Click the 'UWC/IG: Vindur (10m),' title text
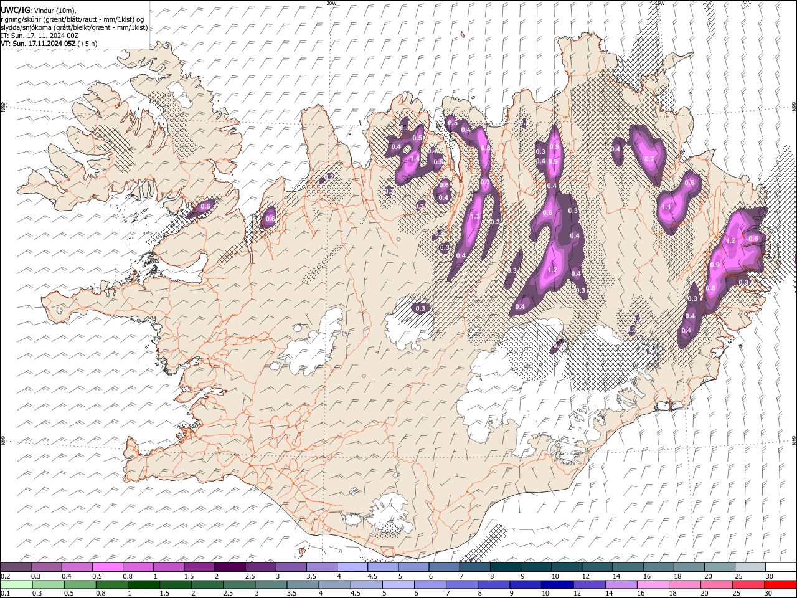Screen dimensions: 797x598 click(38, 10)
